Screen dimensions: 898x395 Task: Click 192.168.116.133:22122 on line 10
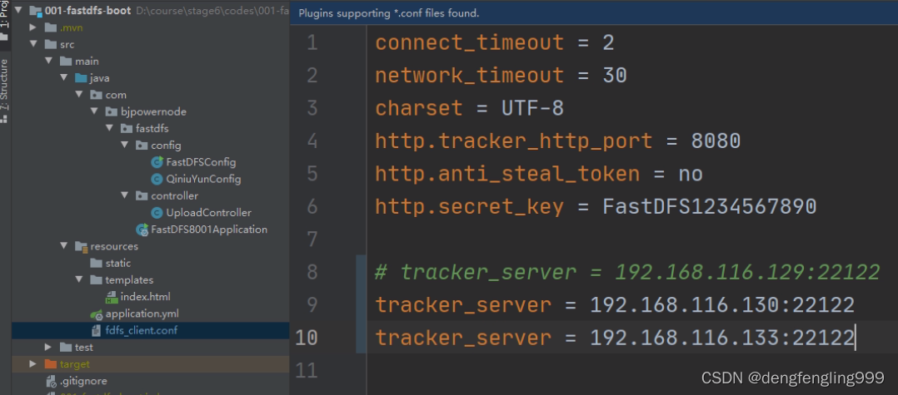tap(722, 338)
